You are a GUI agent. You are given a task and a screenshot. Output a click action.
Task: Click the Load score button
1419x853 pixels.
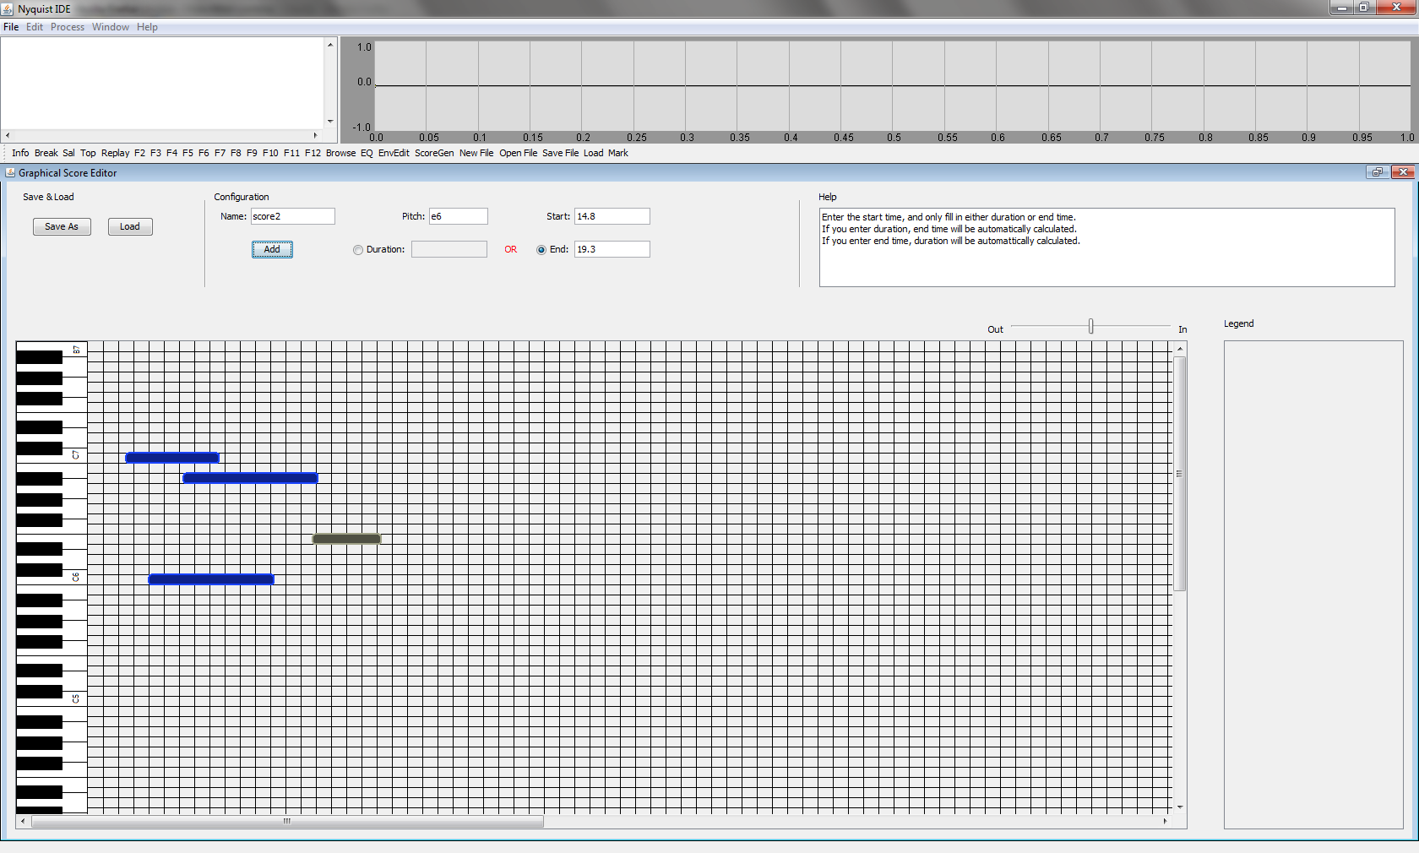pos(130,226)
